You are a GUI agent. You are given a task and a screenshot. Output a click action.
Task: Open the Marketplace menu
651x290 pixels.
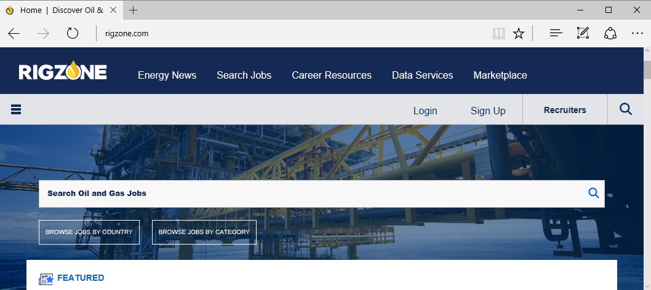pyautogui.click(x=500, y=75)
